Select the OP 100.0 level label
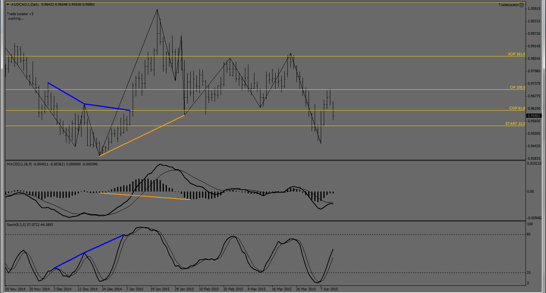The image size is (546, 293). [518, 87]
